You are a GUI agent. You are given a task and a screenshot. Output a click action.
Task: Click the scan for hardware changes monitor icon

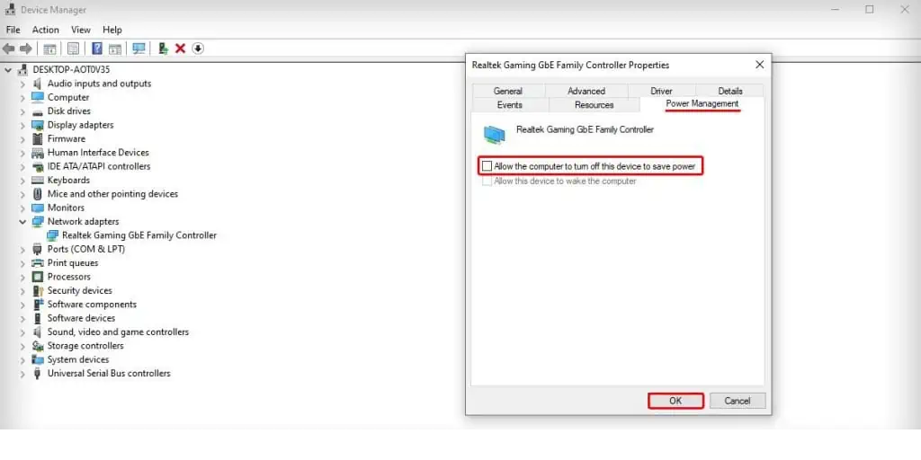pyautogui.click(x=139, y=49)
